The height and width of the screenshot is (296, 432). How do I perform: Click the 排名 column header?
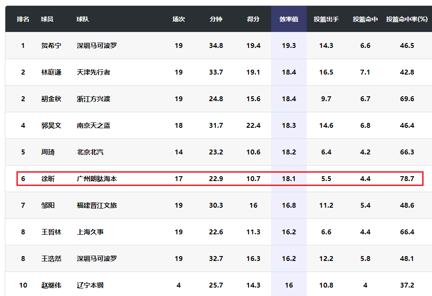coord(23,19)
